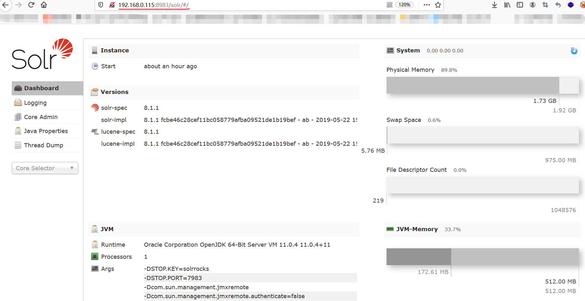Click the 172.61 MB JVM used value
This screenshot has height=301, width=585.
point(433,272)
